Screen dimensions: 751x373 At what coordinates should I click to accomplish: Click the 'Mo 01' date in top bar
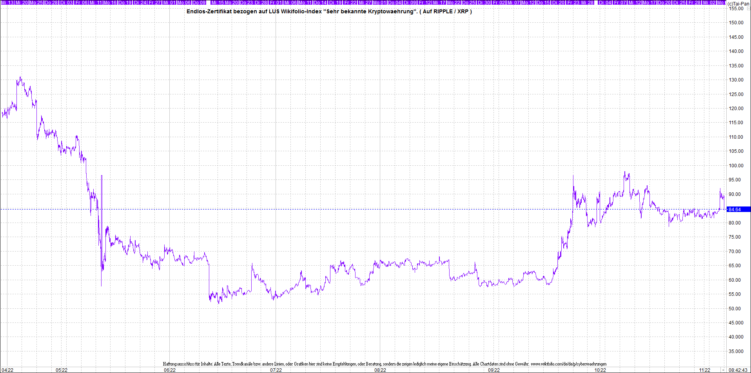[380, 3]
